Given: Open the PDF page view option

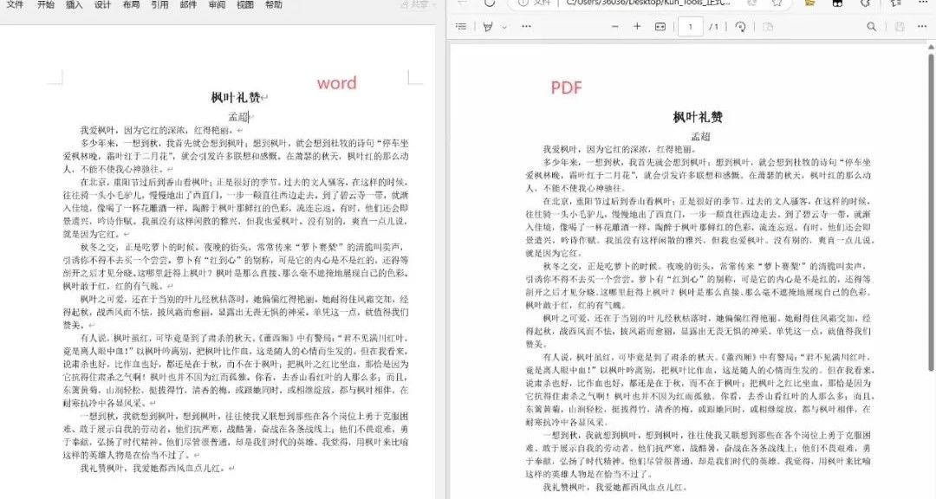Looking at the screenshot, I should (768, 26).
